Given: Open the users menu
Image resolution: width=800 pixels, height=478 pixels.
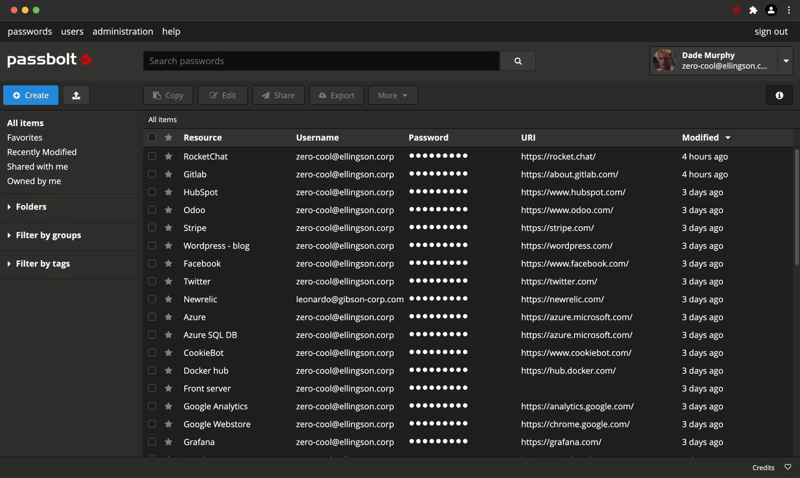Looking at the screenshot, I should (72, 31).
